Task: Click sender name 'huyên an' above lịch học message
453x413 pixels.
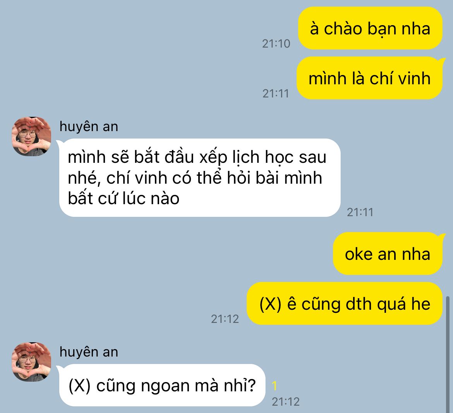Action: coord(89,126)
